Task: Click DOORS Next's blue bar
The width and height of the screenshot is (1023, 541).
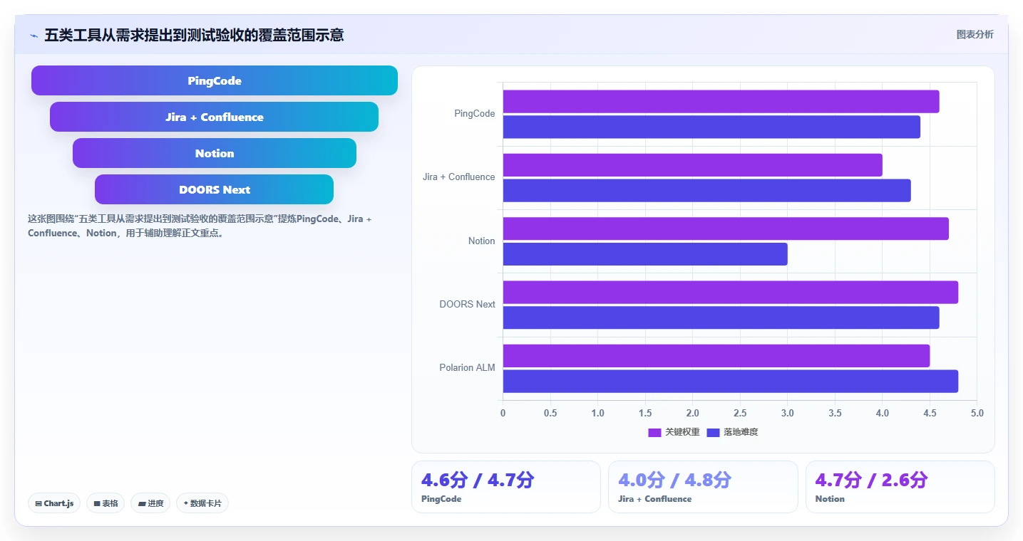Action: tap(721, 317)
